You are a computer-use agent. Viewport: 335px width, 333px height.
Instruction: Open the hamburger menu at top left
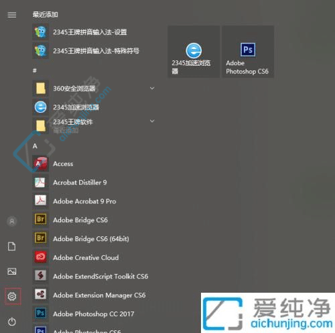click(x=12, y=15)
